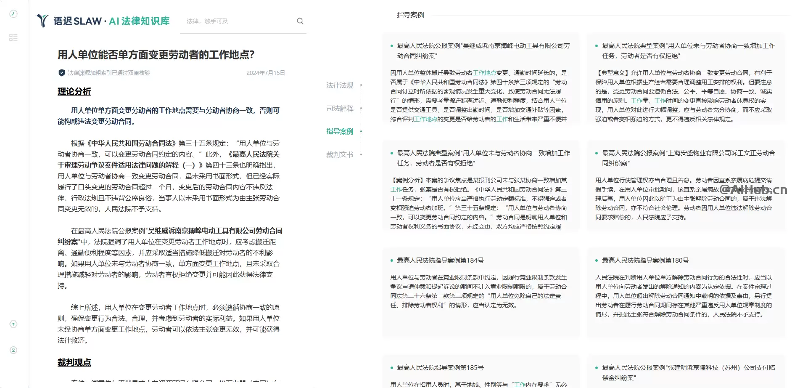Open 最高人民法院指导案例第184号
800x388 pixels.
click(x=440, y=260)
